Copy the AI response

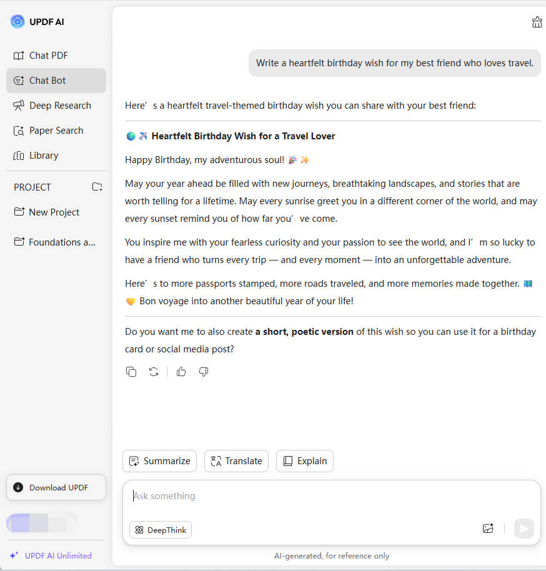pyautogui.click(x=131, y=372)
